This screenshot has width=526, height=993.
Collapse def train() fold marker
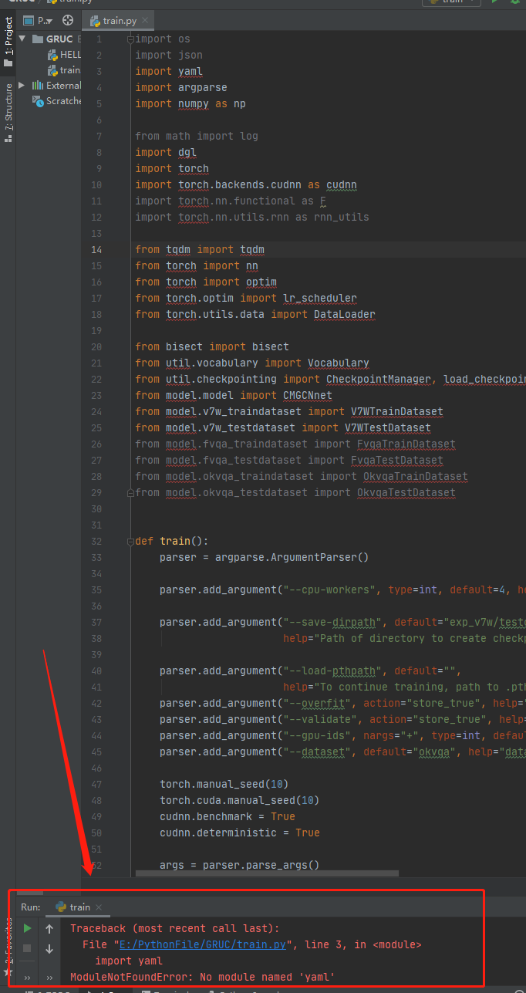pyautogui.click(x=130, y=541)
